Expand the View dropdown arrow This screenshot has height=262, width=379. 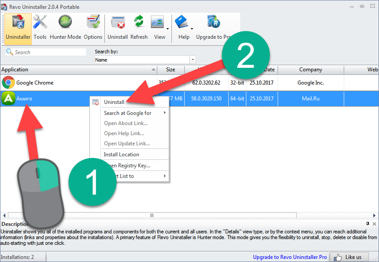[x=168, y=29]
